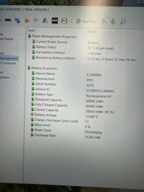
Task: Click the icon beside Designed Capacity
Action: tap(33, 99)
